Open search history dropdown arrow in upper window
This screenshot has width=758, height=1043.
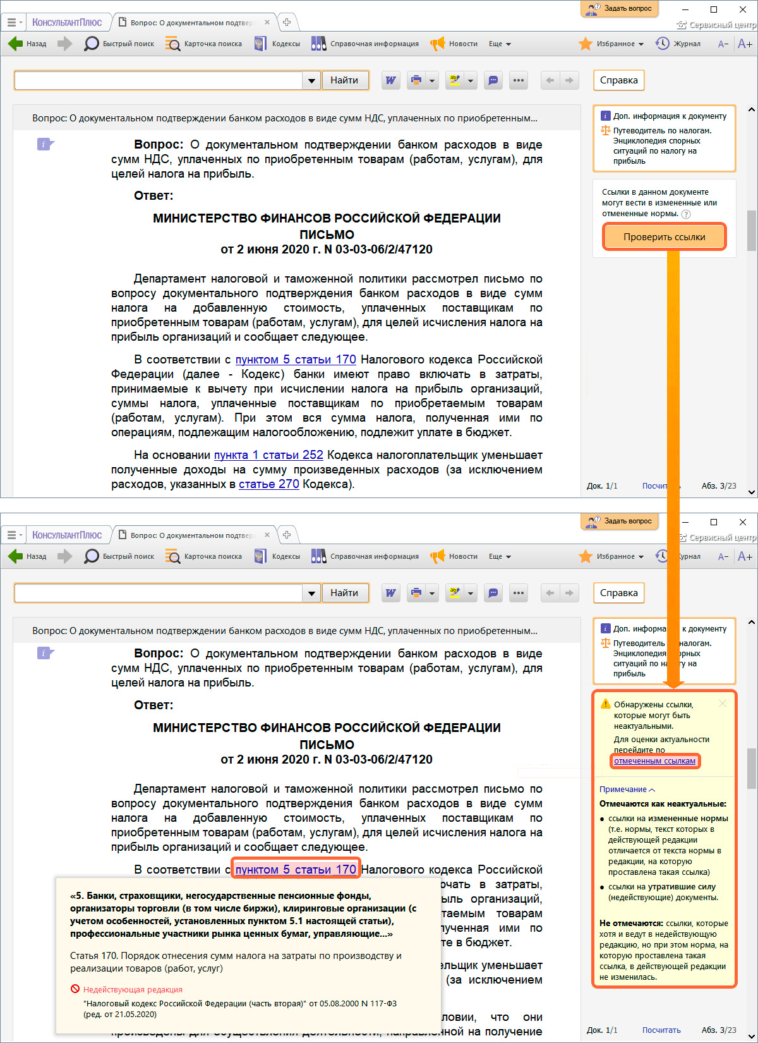coord(311,80)
